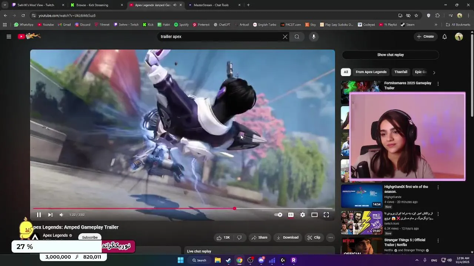Open the WhatsApp bookmark
The height and width of the screenshot is (266, 474).
[x=24, y=25]
